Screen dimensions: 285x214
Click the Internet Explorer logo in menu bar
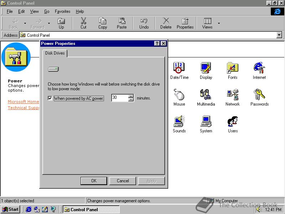pos(277,11)
